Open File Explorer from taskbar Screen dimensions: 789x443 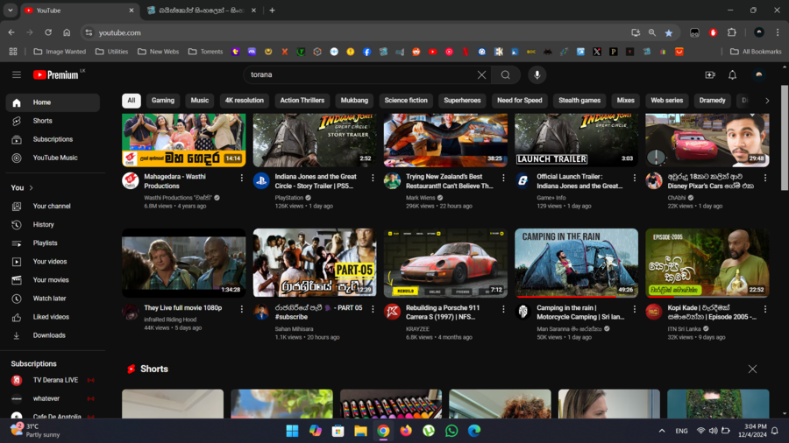tap(360, 431)
